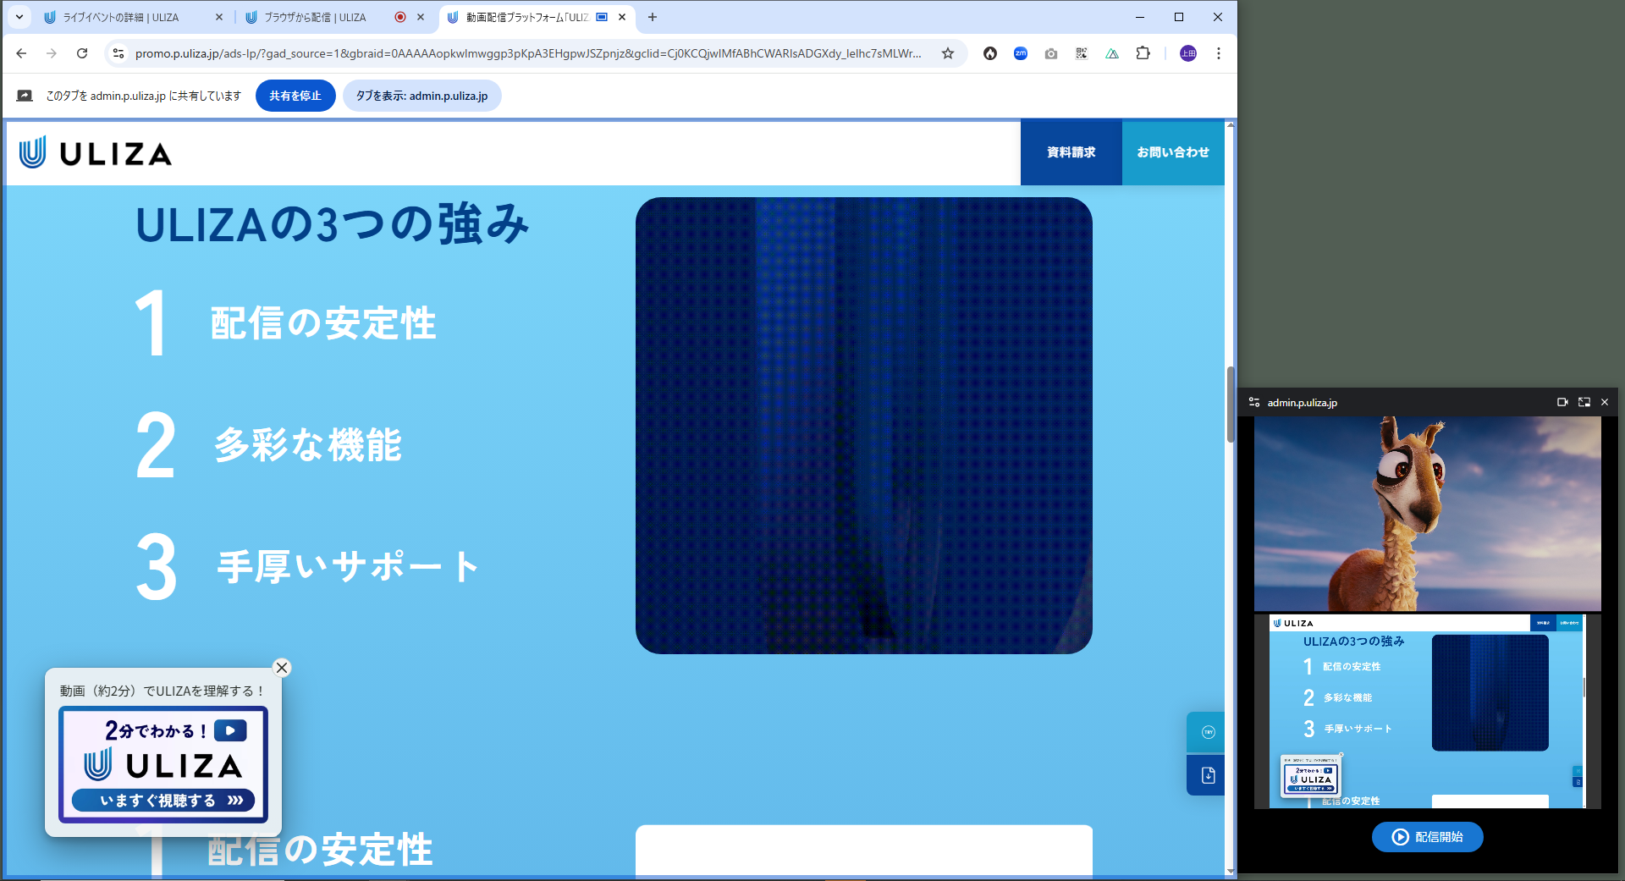Open the Chrome Extensions puzzle icon

point(1143,53)
